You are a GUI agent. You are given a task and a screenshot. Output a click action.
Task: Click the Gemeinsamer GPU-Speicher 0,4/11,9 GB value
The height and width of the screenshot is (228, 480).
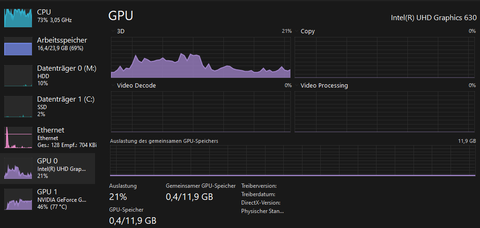click(190, 197)
